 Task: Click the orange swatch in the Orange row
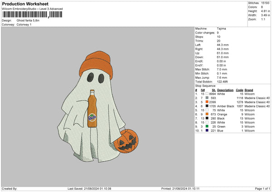click(207, 114)
